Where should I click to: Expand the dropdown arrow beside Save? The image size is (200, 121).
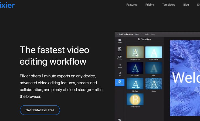coord(142,34)
